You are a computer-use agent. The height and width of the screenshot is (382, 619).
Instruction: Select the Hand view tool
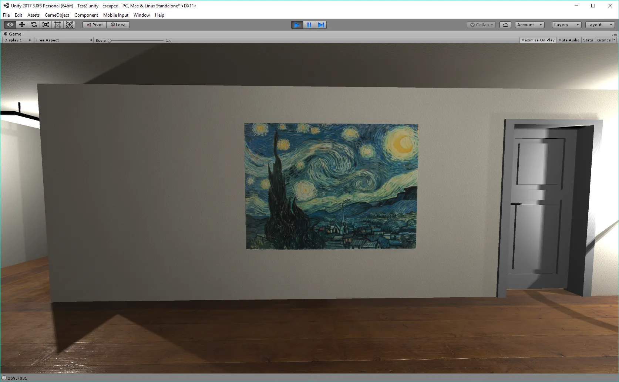pos(10,25)
